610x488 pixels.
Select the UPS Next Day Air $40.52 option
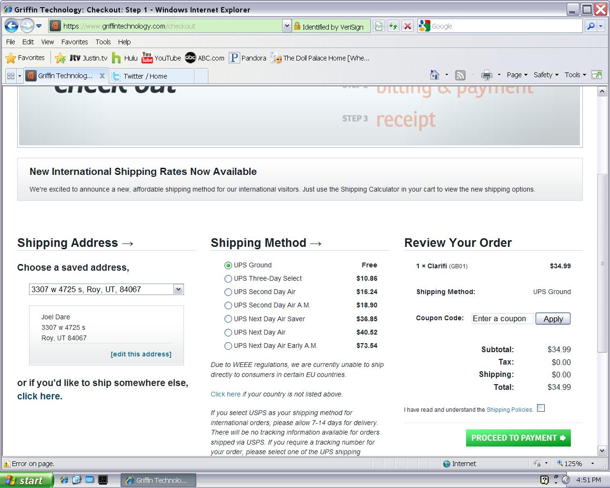click(x=228, y=333)
